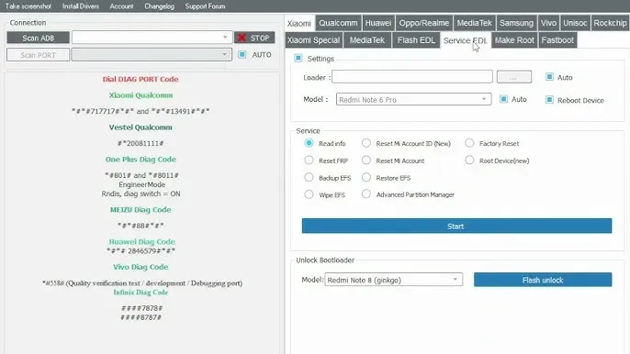Click the Flash unlock button

click(x=543, y=280)
